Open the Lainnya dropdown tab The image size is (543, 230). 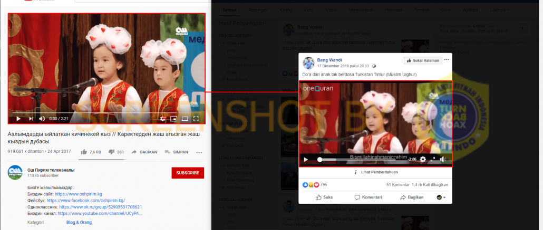(500, 9)
